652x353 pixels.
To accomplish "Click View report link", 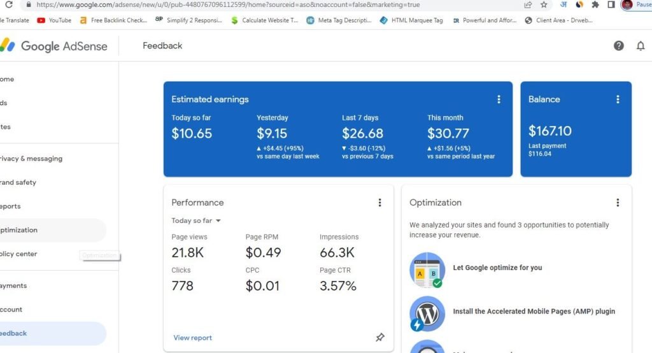I will tap(192, 338).
